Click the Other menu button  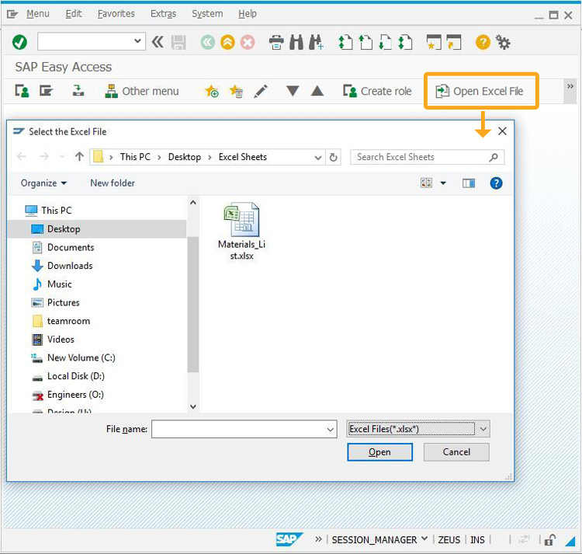141,91
